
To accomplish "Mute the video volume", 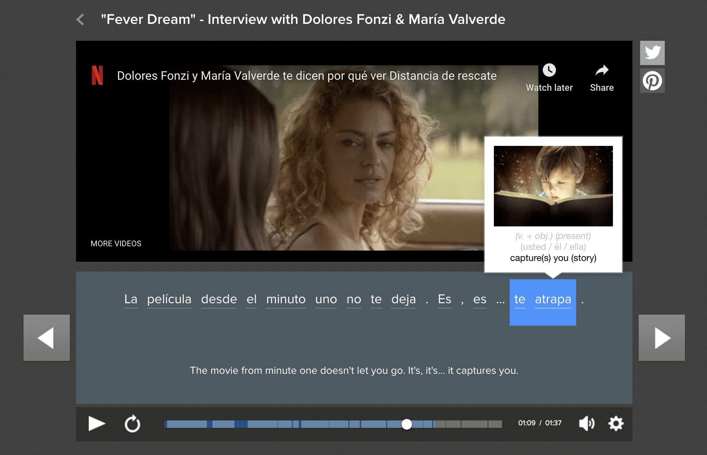I will (x=587, y=424).
